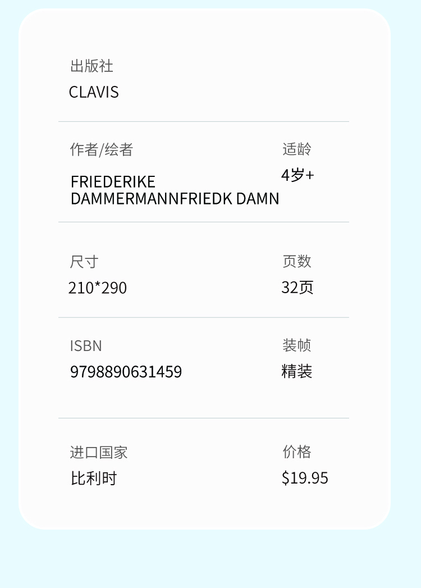Select the ISBN number 9798890631459
This screenshot has width=421, height=588.
tap(126, 372)
